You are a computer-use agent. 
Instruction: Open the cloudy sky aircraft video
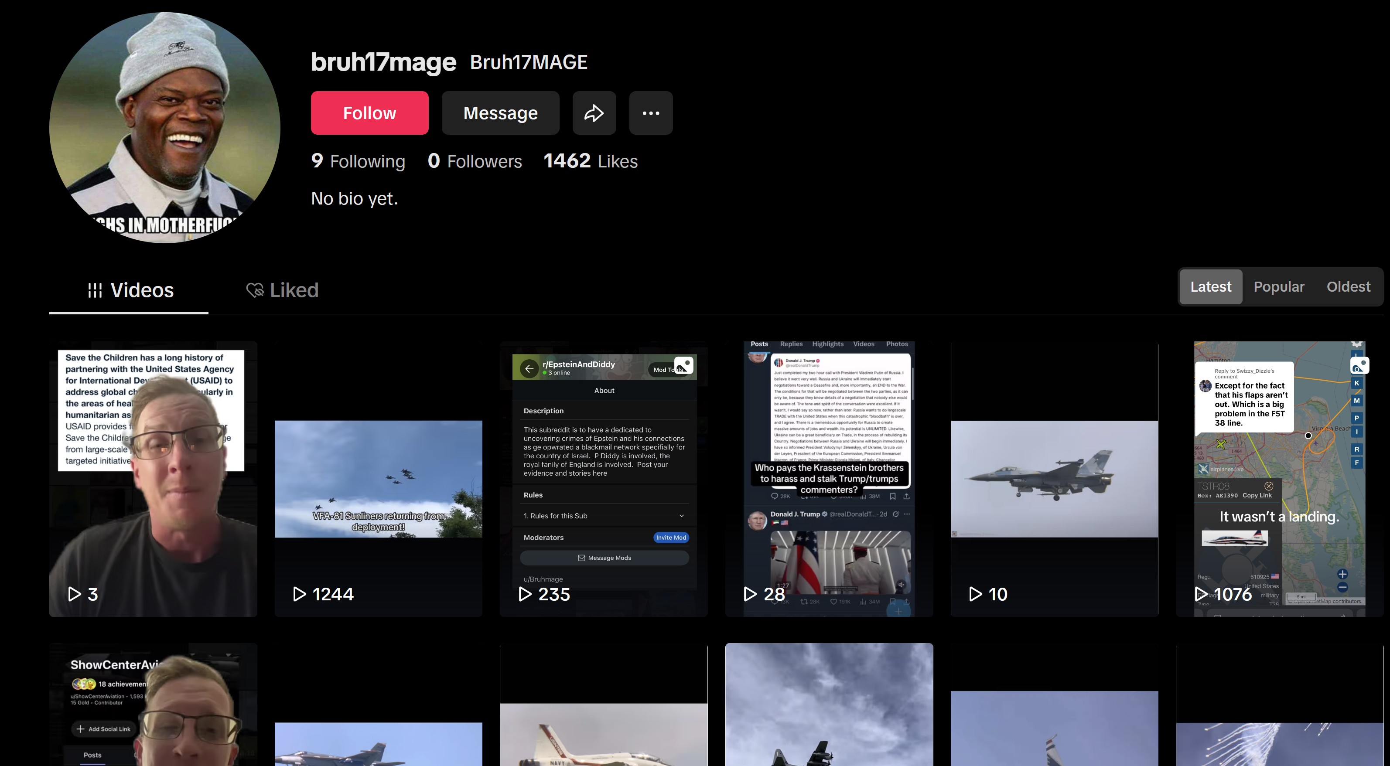829,705
